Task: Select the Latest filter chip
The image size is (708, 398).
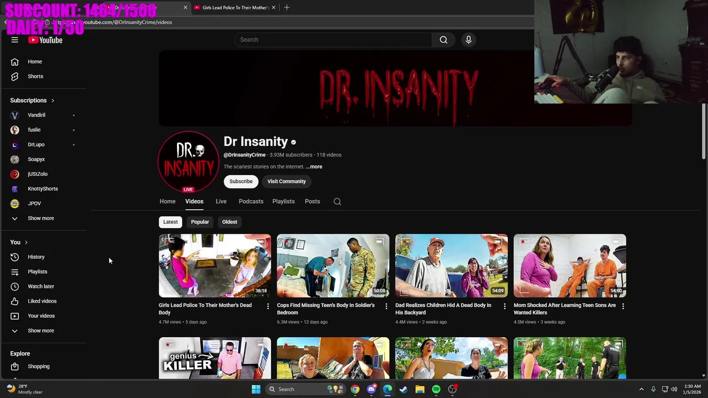Action: pos(170,222)
